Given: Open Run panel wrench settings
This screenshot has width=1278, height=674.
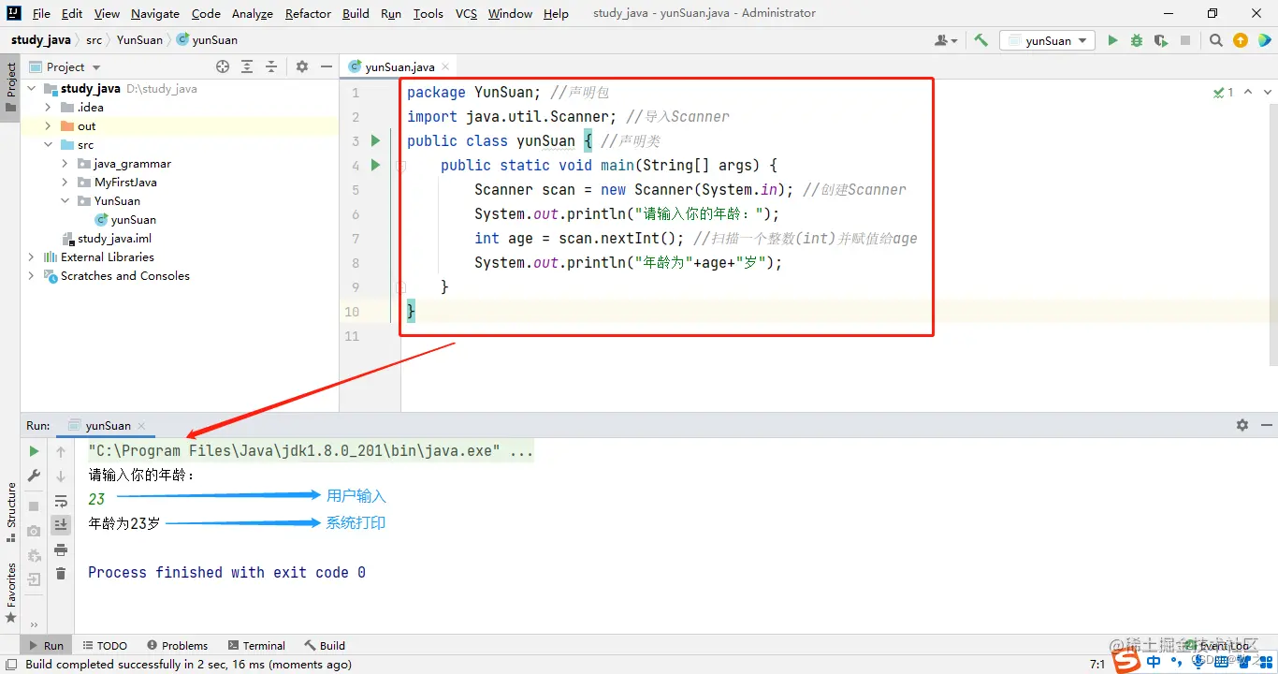Looking at the screenshot, I should click(x=35, y=476).
